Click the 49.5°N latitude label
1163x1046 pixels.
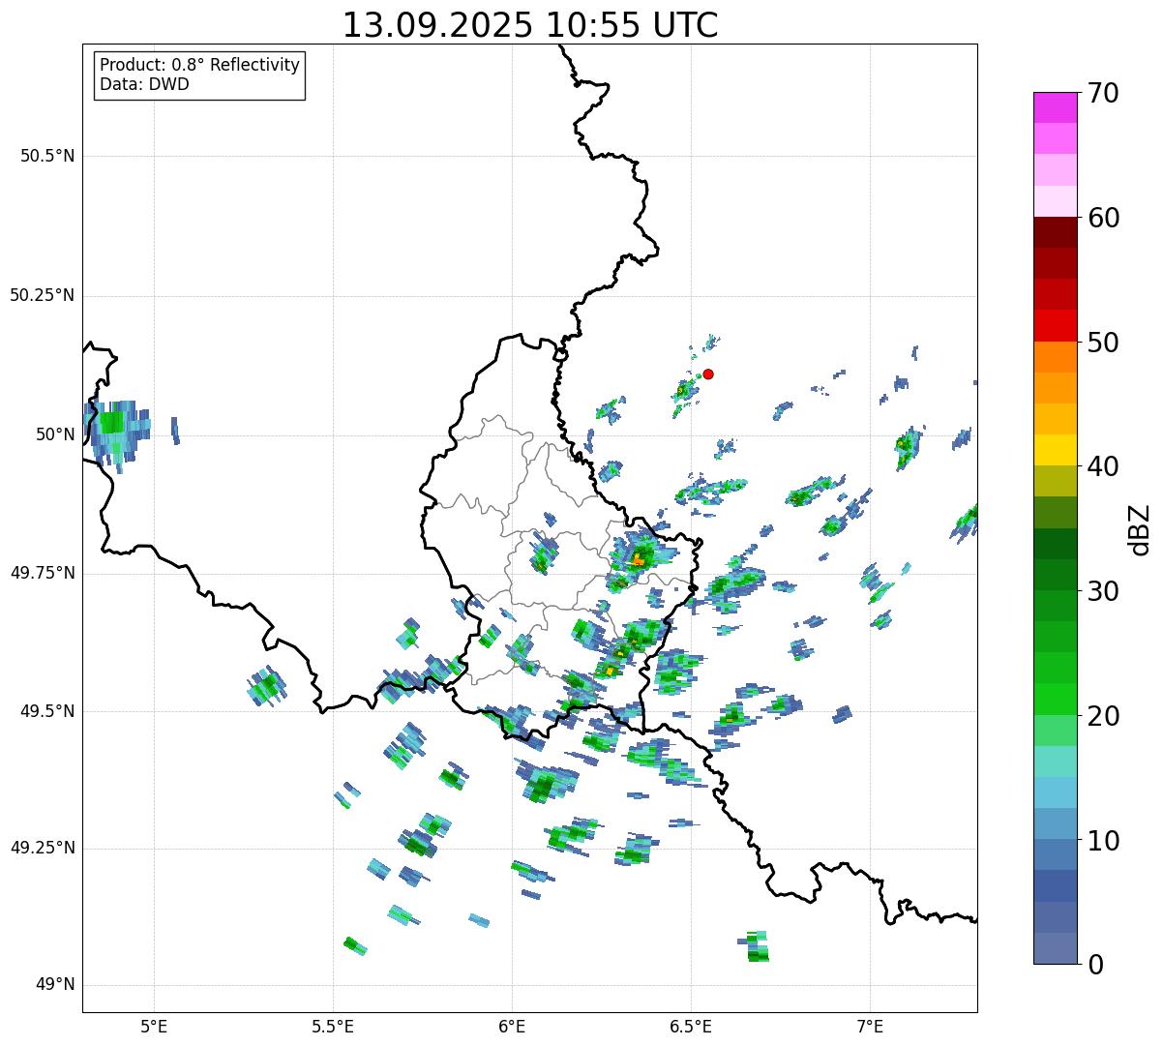click(x=47, y=711)
